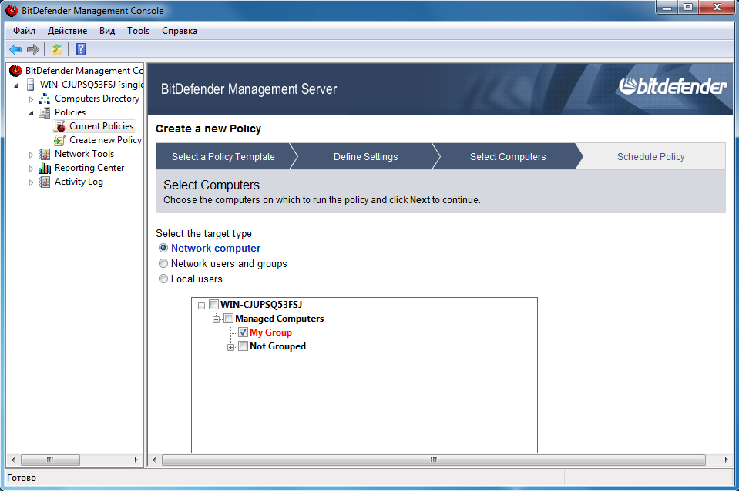Open the Справка menu

(180, 31)
